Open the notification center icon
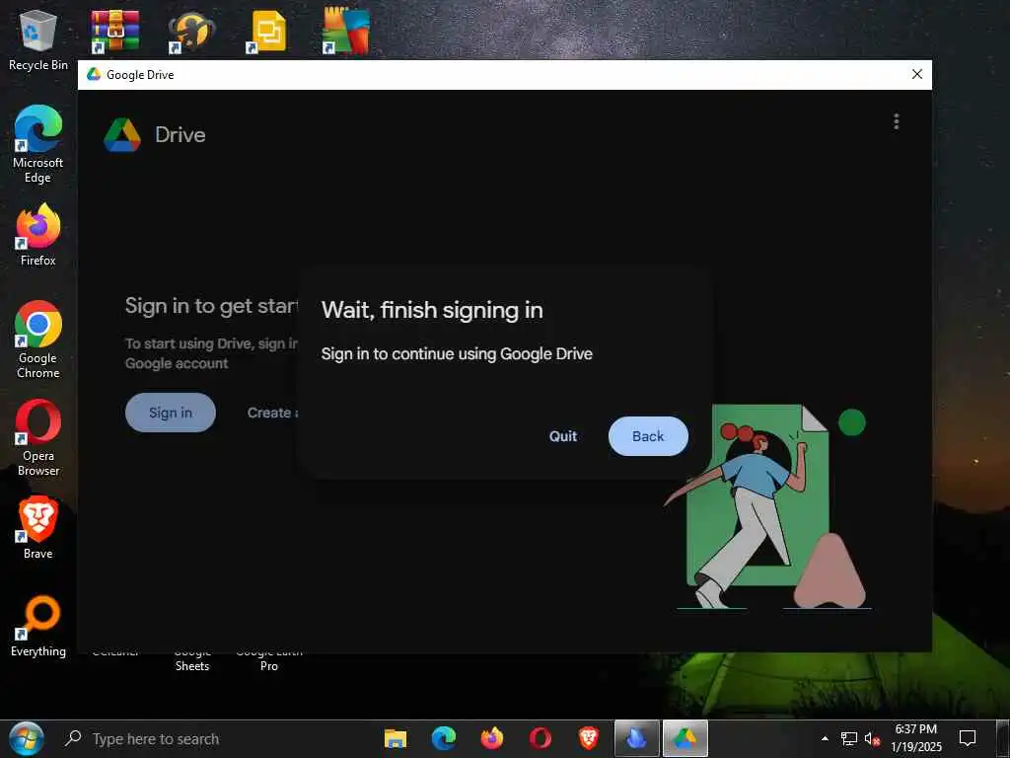This screenshot has width=1010, height=758. 968,738
